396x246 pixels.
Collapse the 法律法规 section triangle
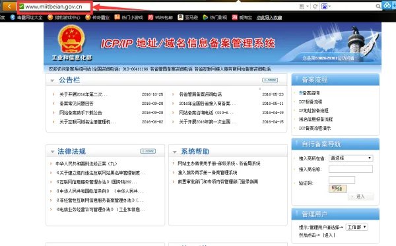(53, 152)
